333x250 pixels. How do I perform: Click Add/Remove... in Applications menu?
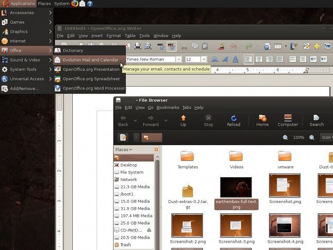[26, 88]
